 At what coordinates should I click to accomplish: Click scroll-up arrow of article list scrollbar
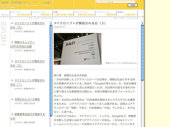[51, 23]
